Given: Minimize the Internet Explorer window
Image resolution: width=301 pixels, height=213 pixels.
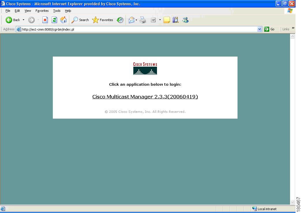Looking at the screenshot, I should click(x=278, y=4).
